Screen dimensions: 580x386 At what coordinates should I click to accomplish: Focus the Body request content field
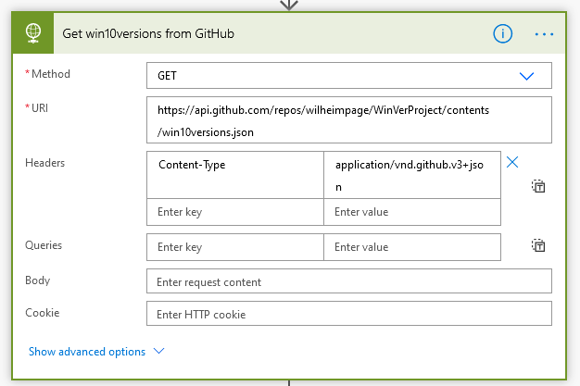point(348,281)
